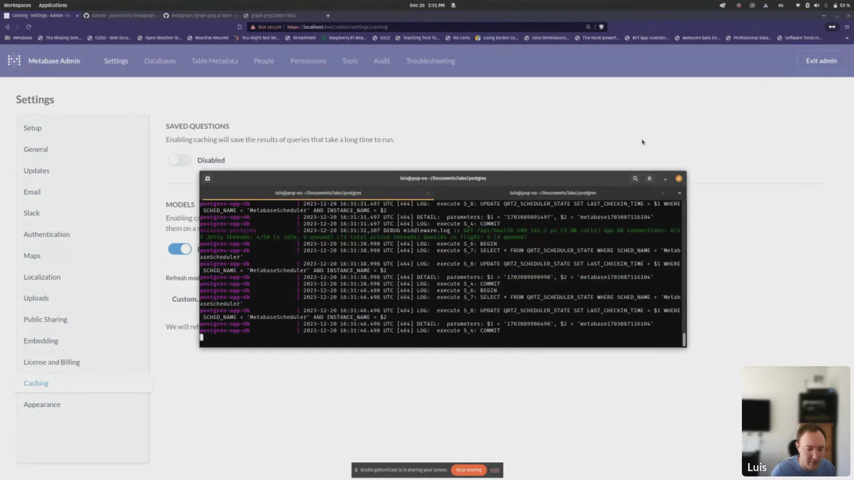Open the Settings admin tab

(x=116, y=61)
